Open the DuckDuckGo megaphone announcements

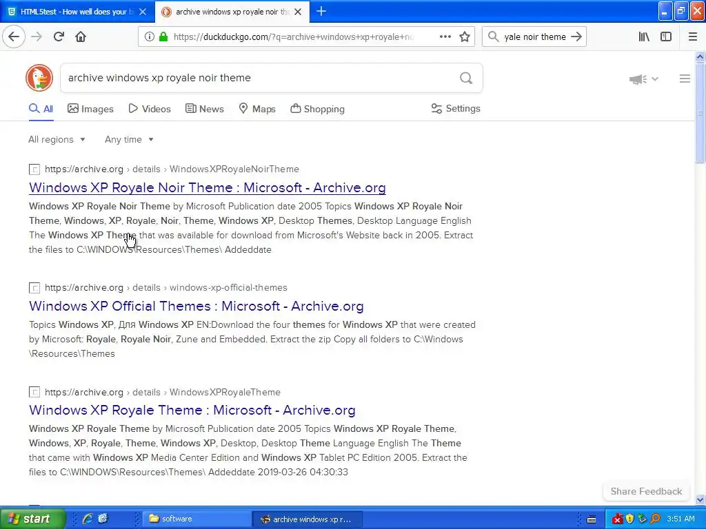[638, 79]
